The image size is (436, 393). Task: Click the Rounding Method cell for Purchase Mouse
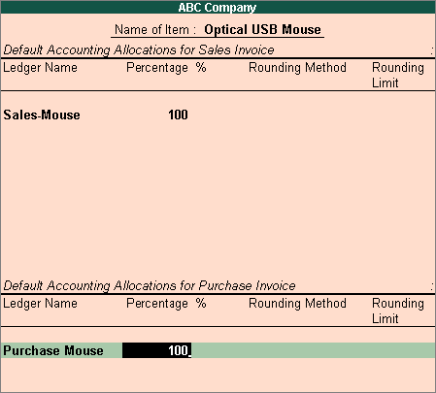pos(297,350)
